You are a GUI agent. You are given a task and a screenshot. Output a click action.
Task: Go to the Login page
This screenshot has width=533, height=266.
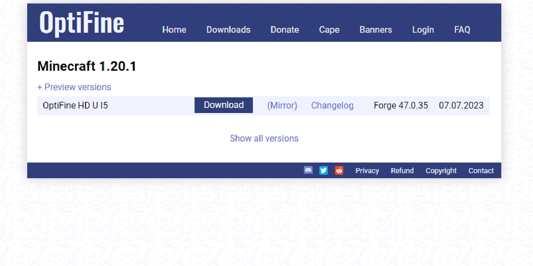coord(423,30)
